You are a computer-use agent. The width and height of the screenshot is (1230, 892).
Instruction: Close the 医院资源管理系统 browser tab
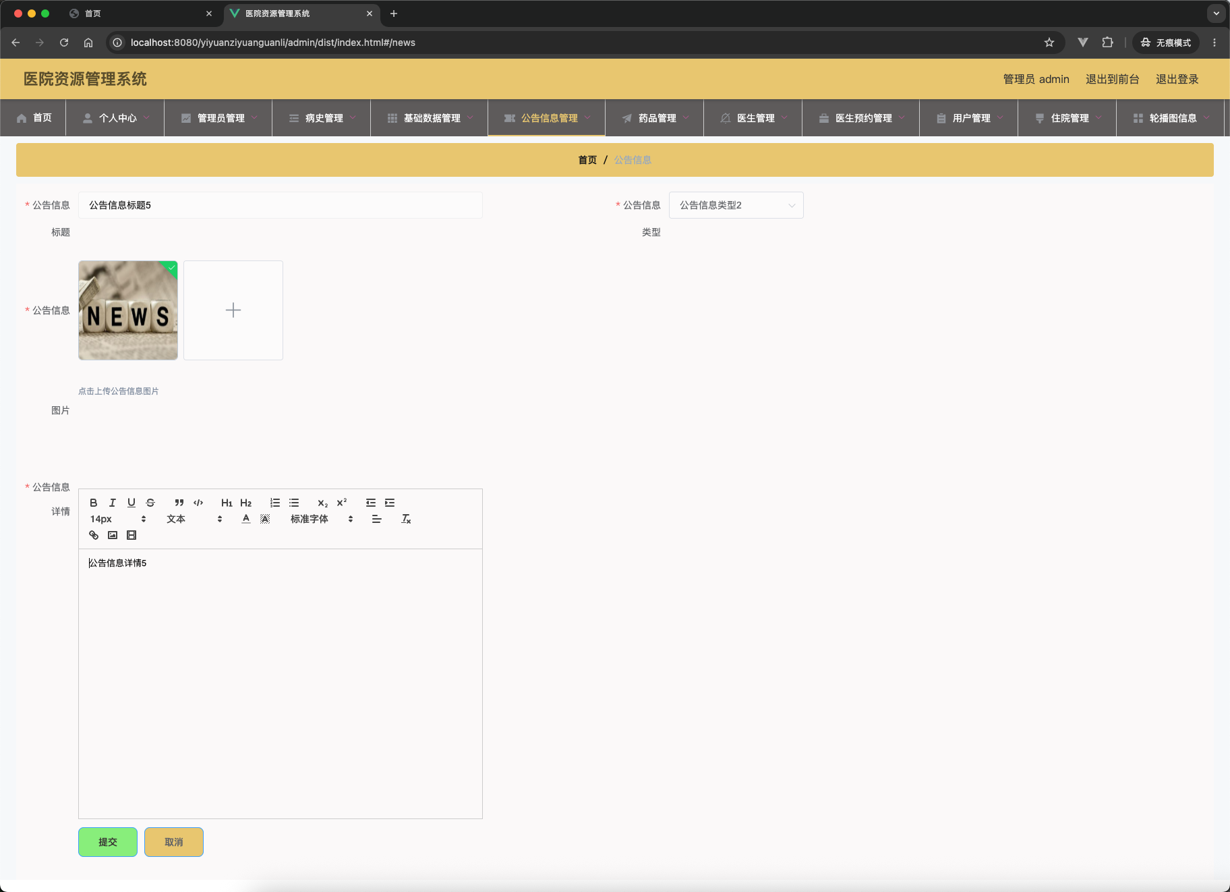point(370,13)
